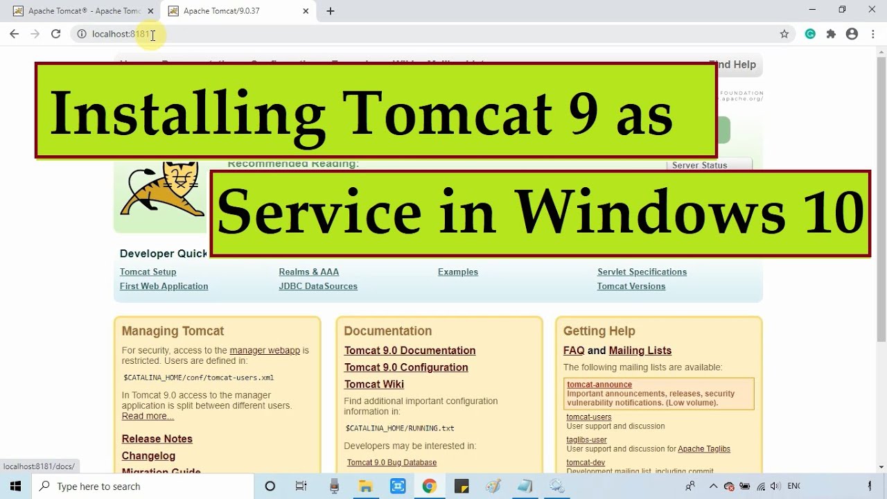Click the Read more... link
Image resolution: width=887 pixels, height=499 pixels.
tap(148, 416)
